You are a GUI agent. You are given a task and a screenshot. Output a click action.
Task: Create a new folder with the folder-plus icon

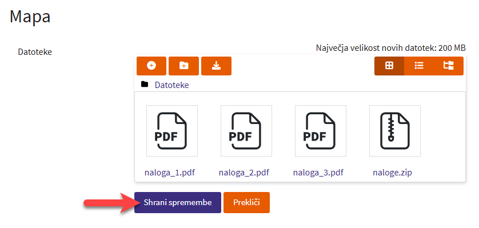coord(184,66)
